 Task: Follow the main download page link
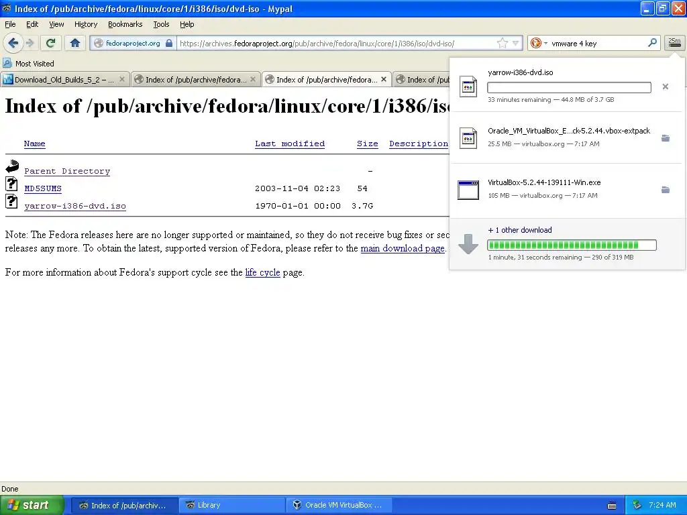coord(403,248)
